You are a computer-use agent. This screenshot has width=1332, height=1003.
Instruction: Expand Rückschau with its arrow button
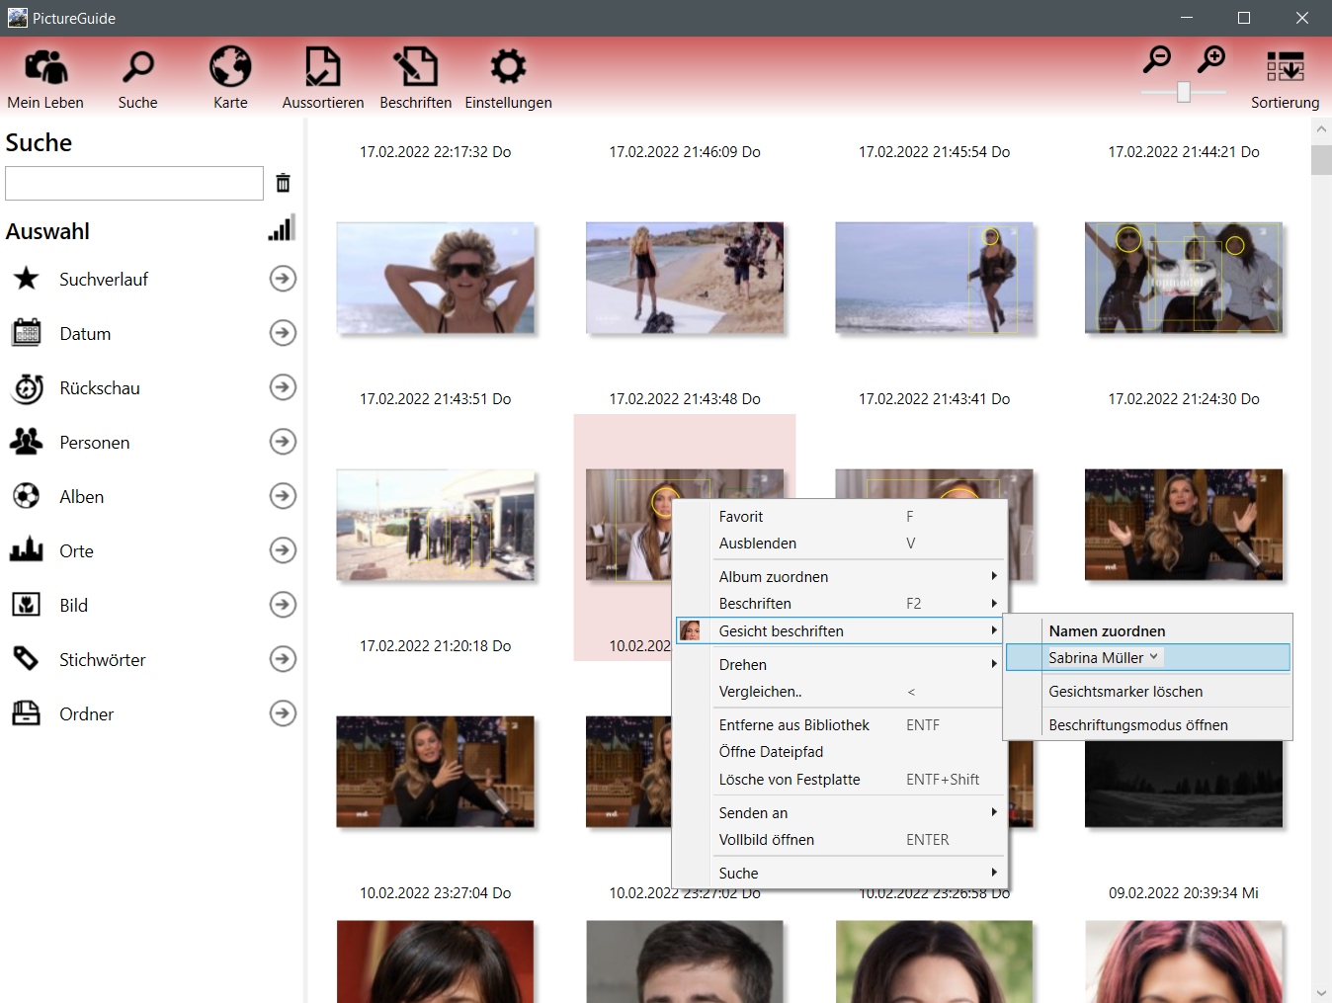pyautogui.click(x=283, y=387)
